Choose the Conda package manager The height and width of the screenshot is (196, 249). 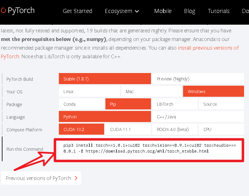[81, 104]
